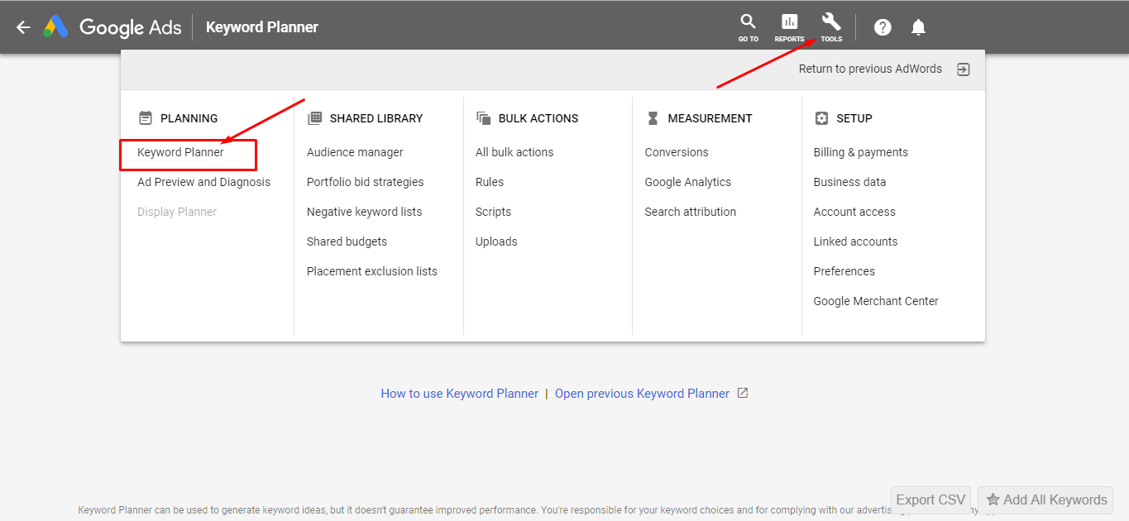The width and height of the screenshot is (1129, 521).
Task: Open Account access
Action: pos(854,212)
